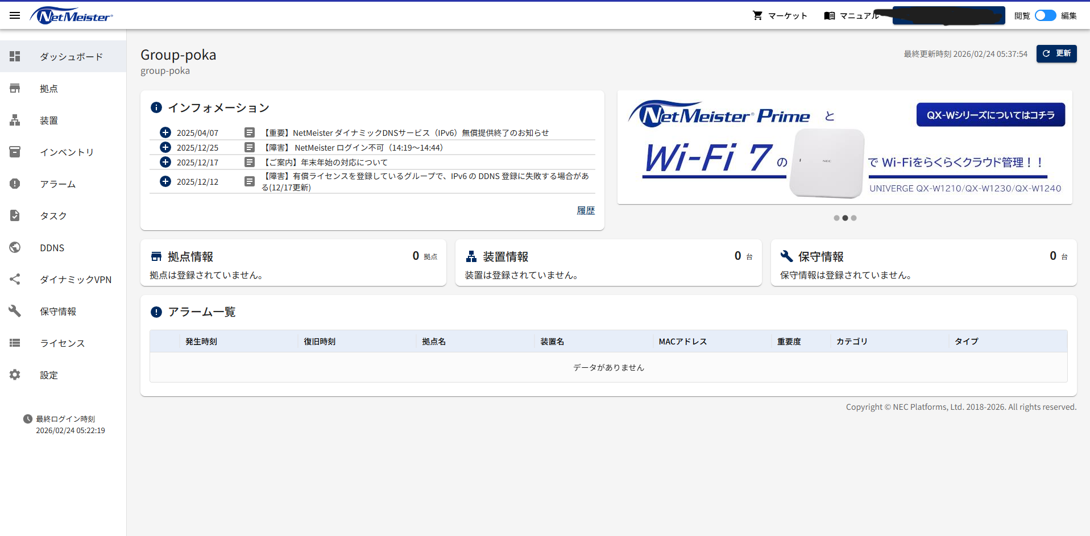
Task: Click the NetMeister logo
Action: (72, 16)
